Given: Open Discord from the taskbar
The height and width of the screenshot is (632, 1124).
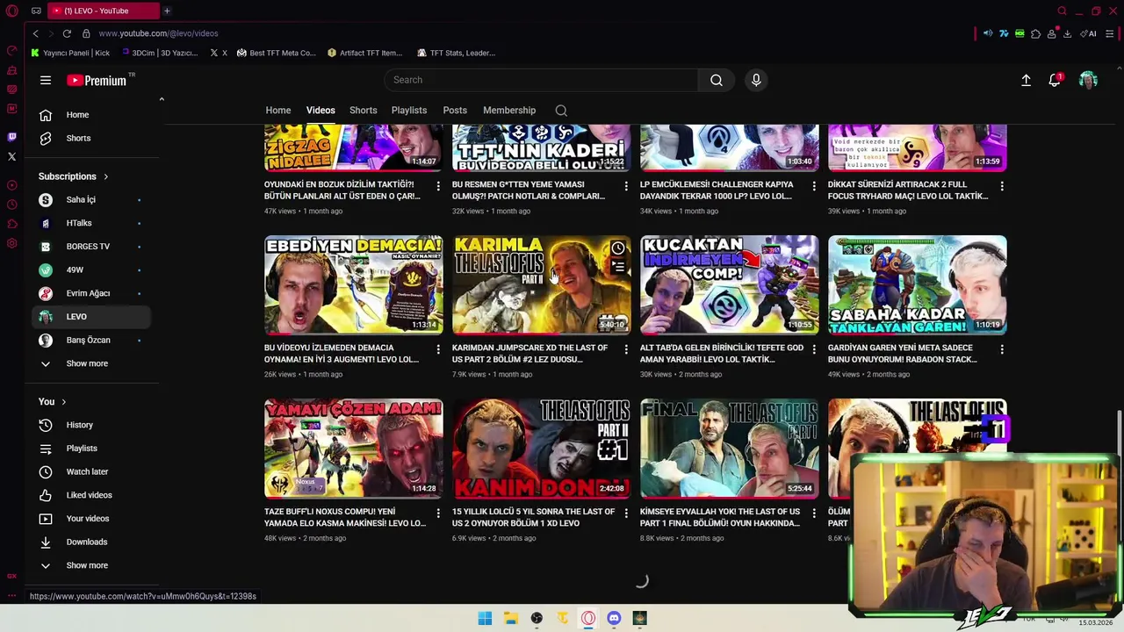Looking at the screenshot, I should (614, 618).
